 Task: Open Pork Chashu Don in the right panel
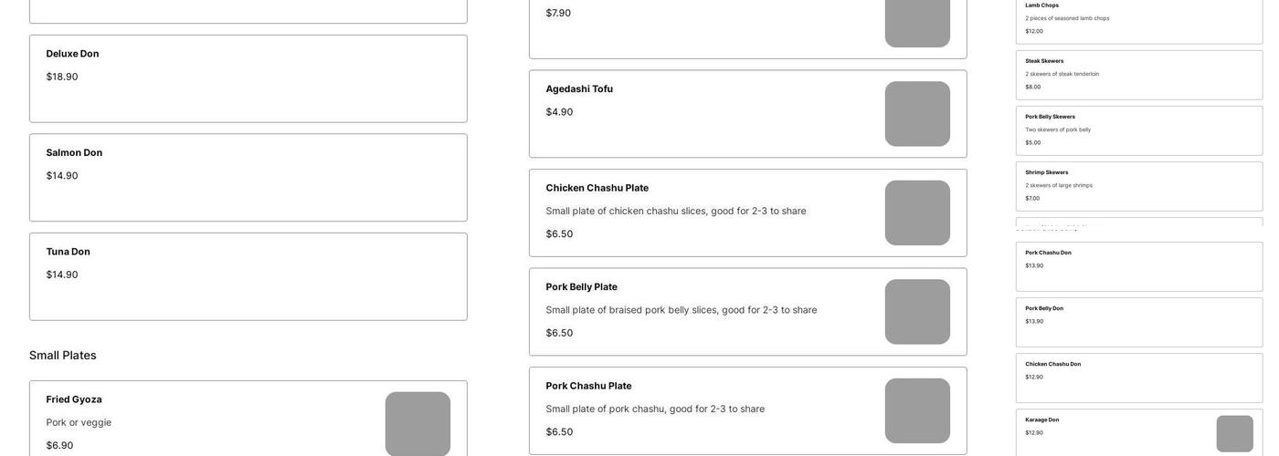pos(1139,266)
